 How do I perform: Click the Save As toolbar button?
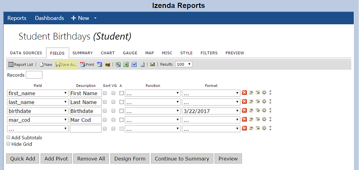point(66,65)
